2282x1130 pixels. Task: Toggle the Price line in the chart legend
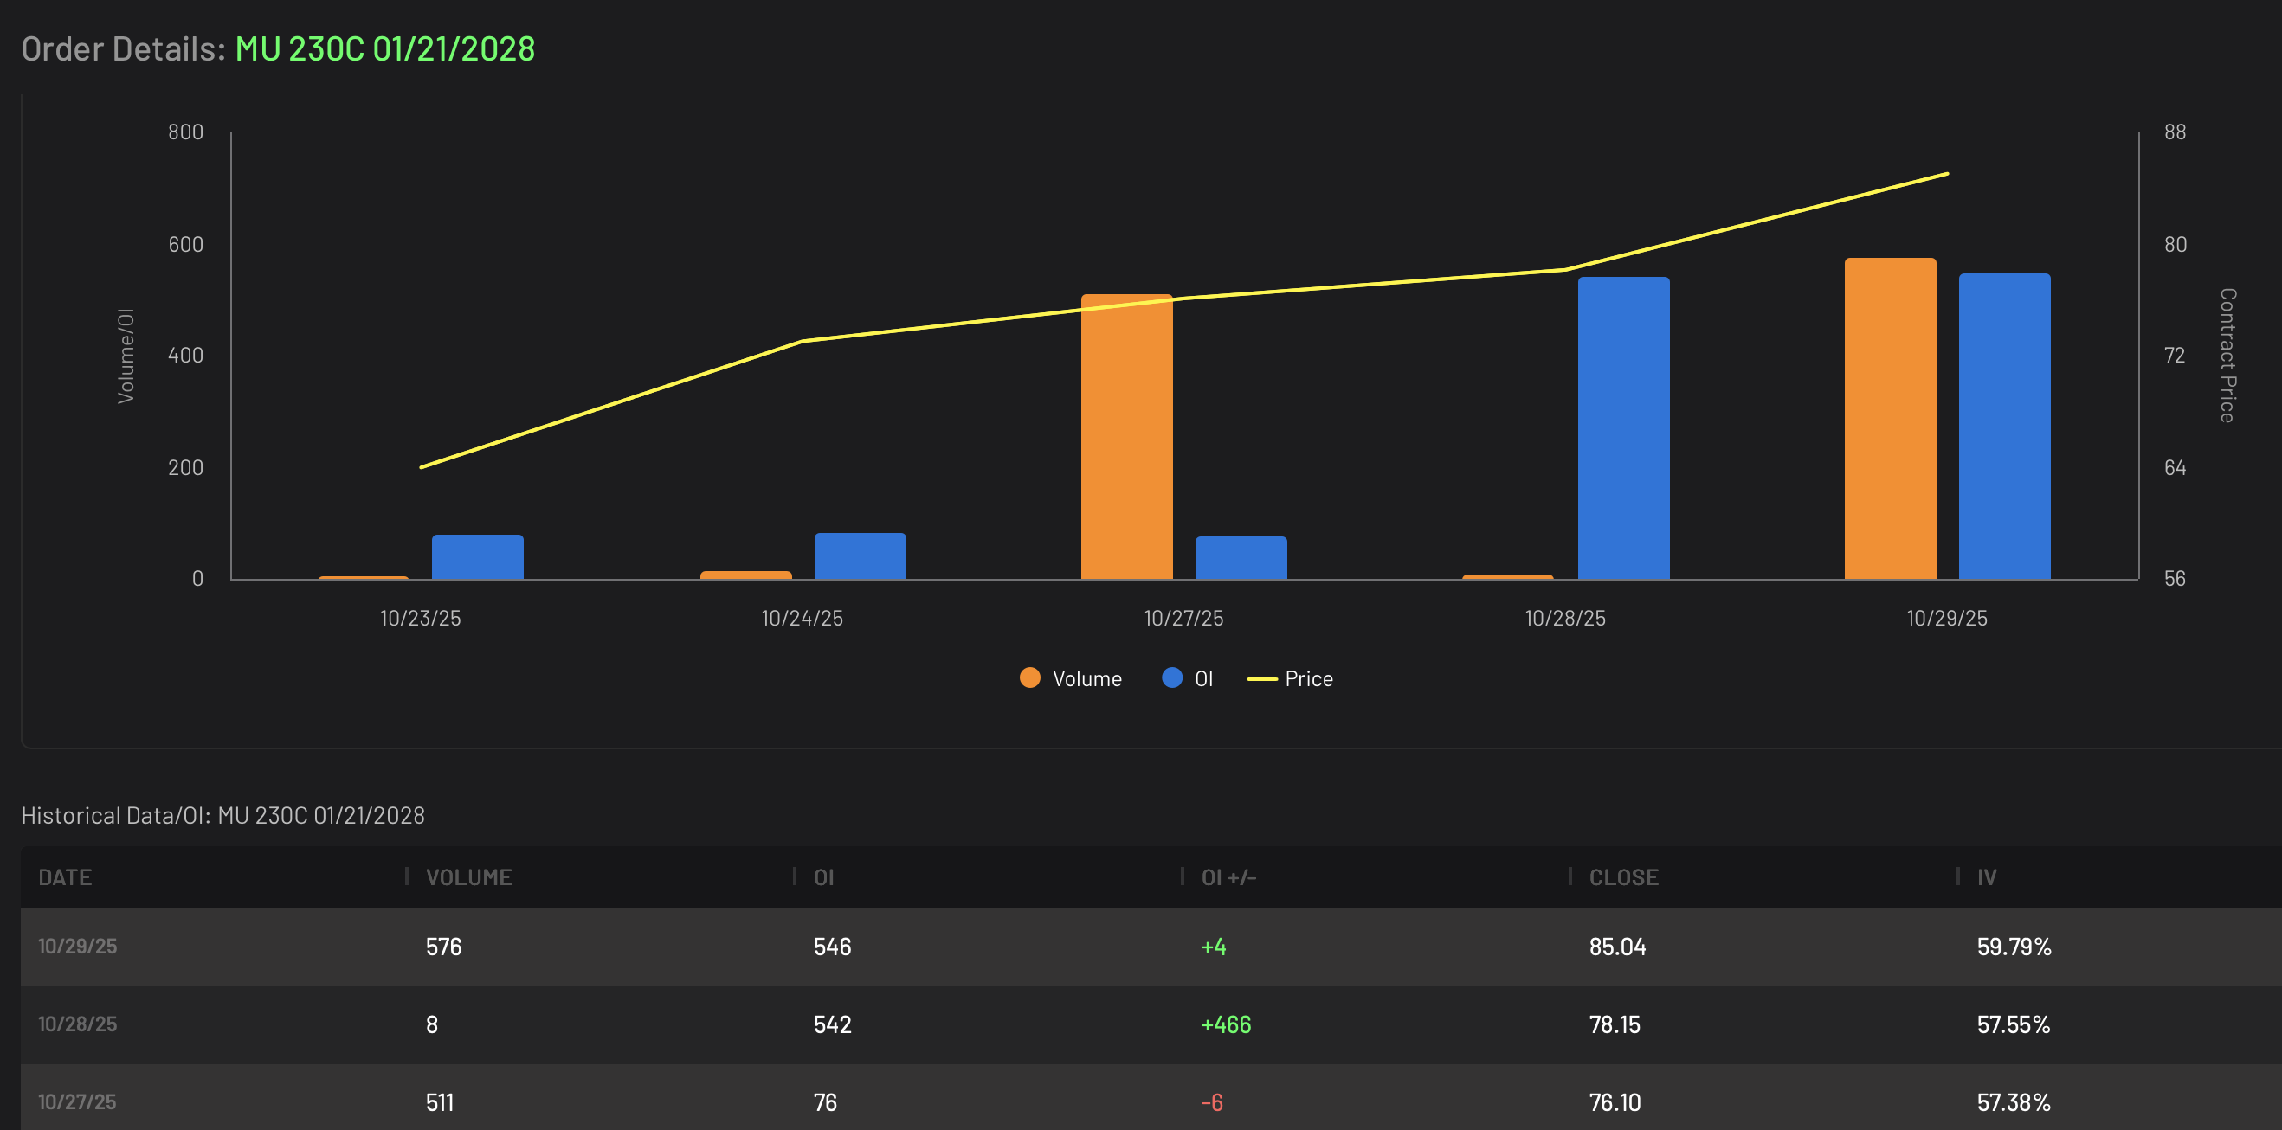click(1290, 678)
